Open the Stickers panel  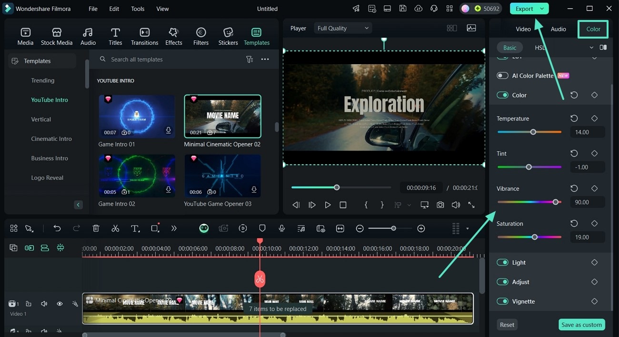click(228, 37)
